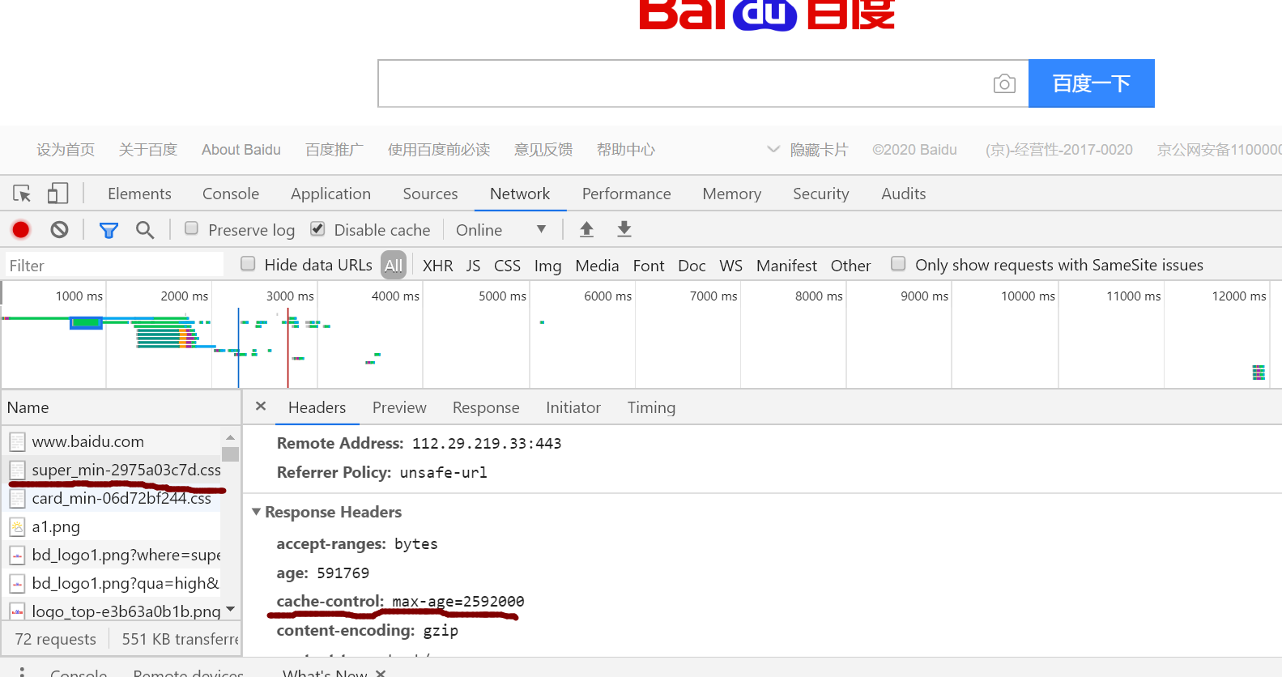Click the 百度一下 search button
Screen dimensions: 1282x677
pyautogui.click(x=1091, y=83)
